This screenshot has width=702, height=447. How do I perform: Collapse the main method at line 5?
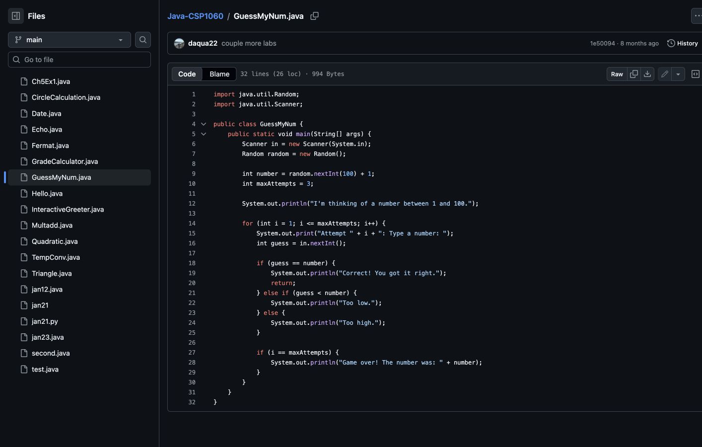tap(204, 134)
